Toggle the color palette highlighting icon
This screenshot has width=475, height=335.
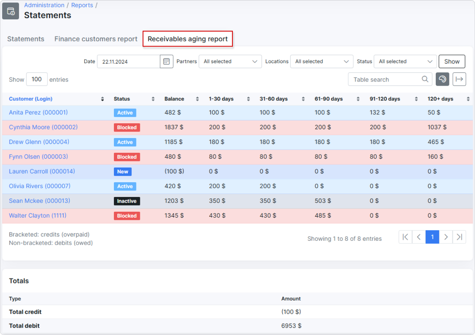pyautogui.click(x=442, y=79)
